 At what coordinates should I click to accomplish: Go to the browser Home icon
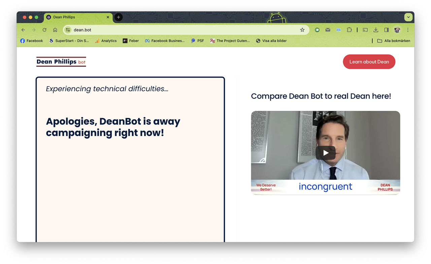pos(55,30)
